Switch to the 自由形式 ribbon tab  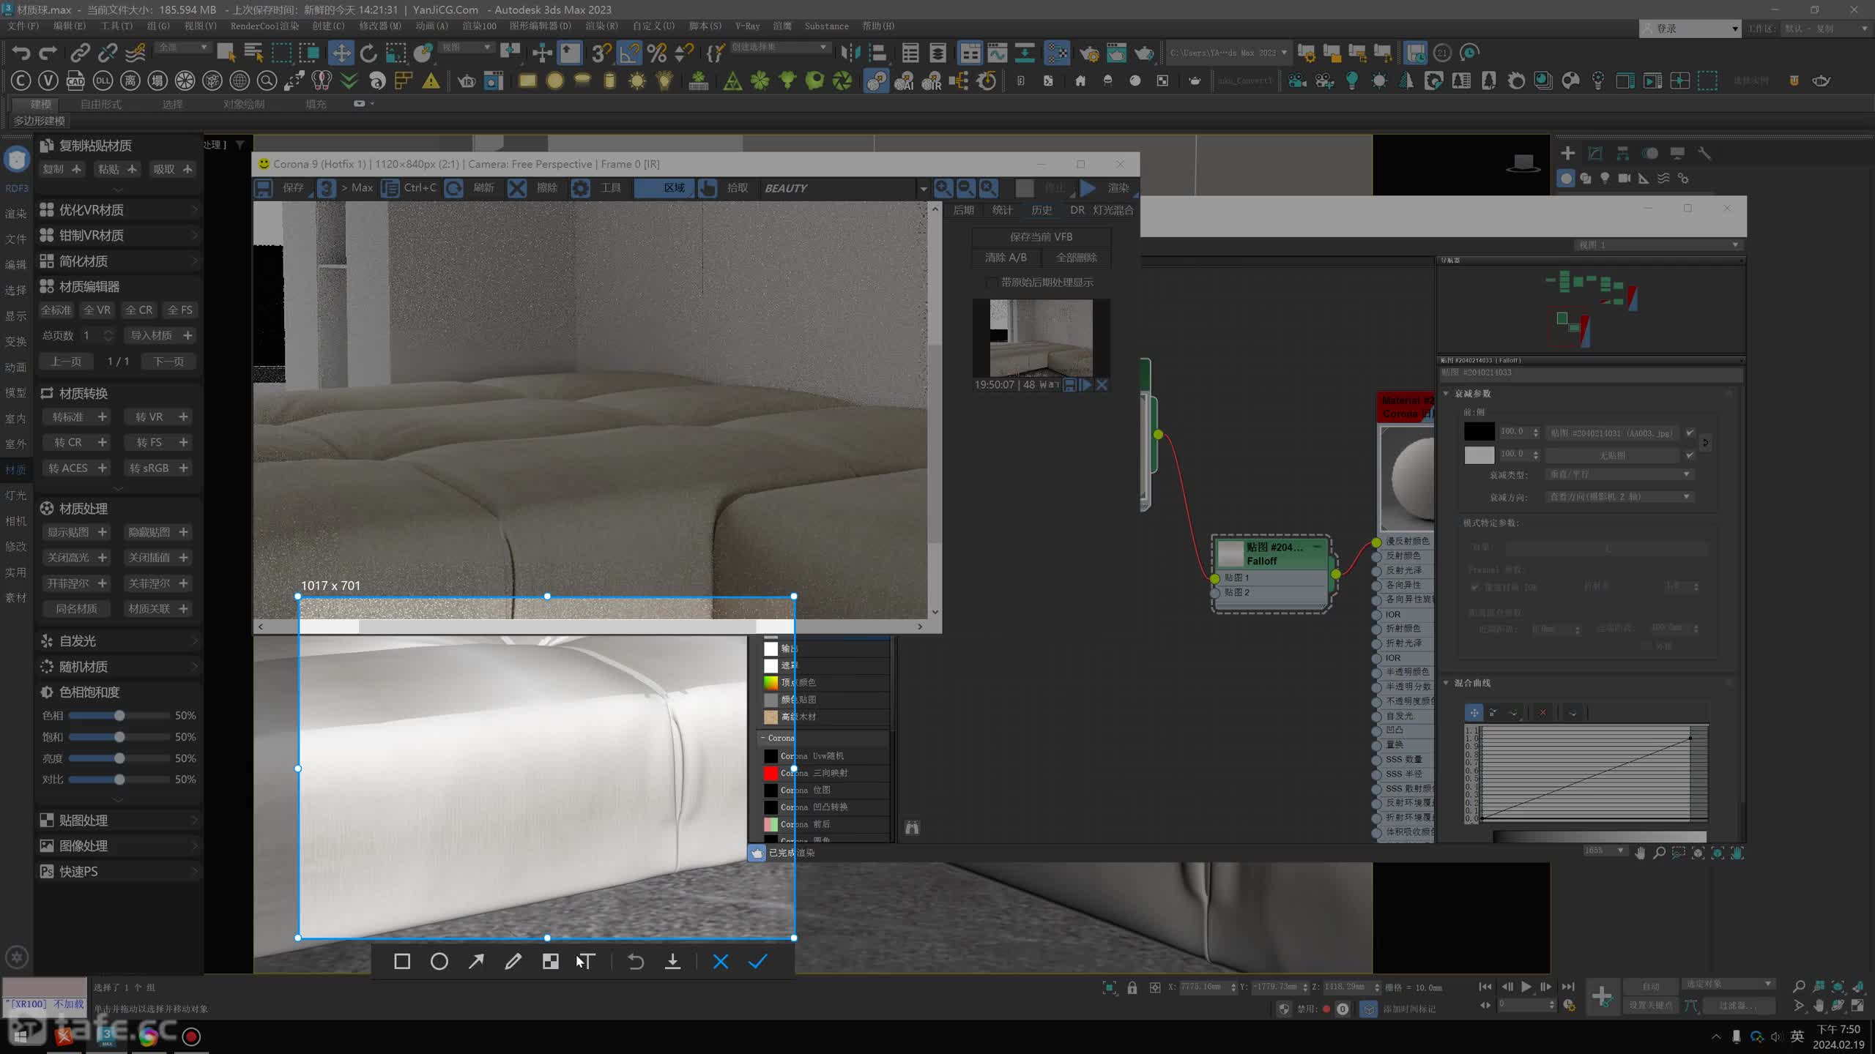coord(101,105)
